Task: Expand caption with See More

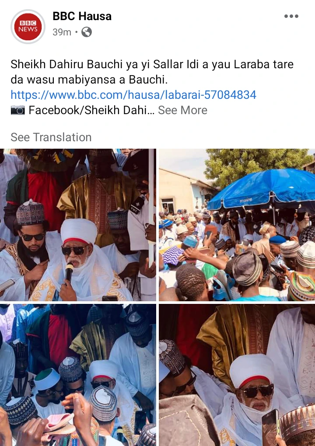Action: point(183,110)
